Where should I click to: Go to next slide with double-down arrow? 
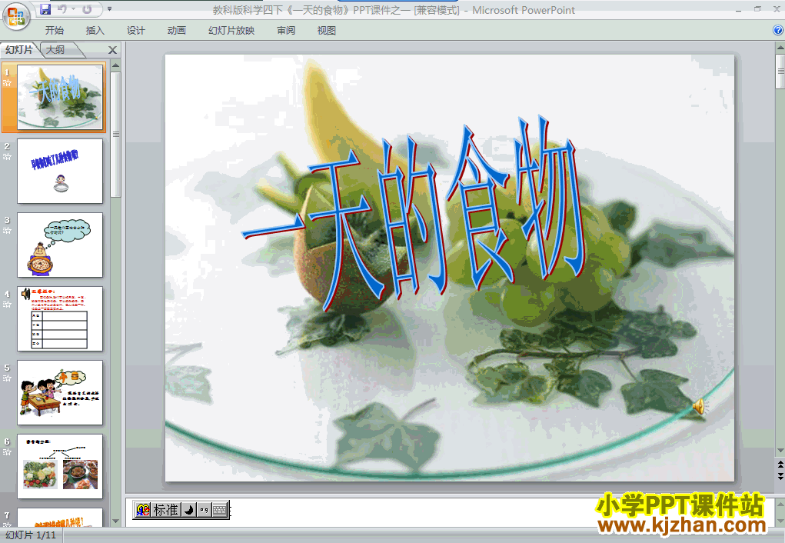click(x=780, y=476)
